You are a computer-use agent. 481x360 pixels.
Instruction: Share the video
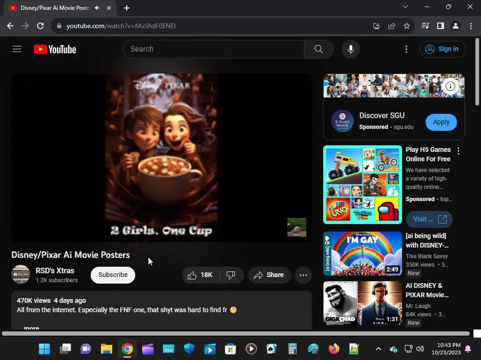coord(269,275)
